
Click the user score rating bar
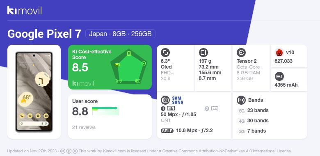(x=105, y=111)
